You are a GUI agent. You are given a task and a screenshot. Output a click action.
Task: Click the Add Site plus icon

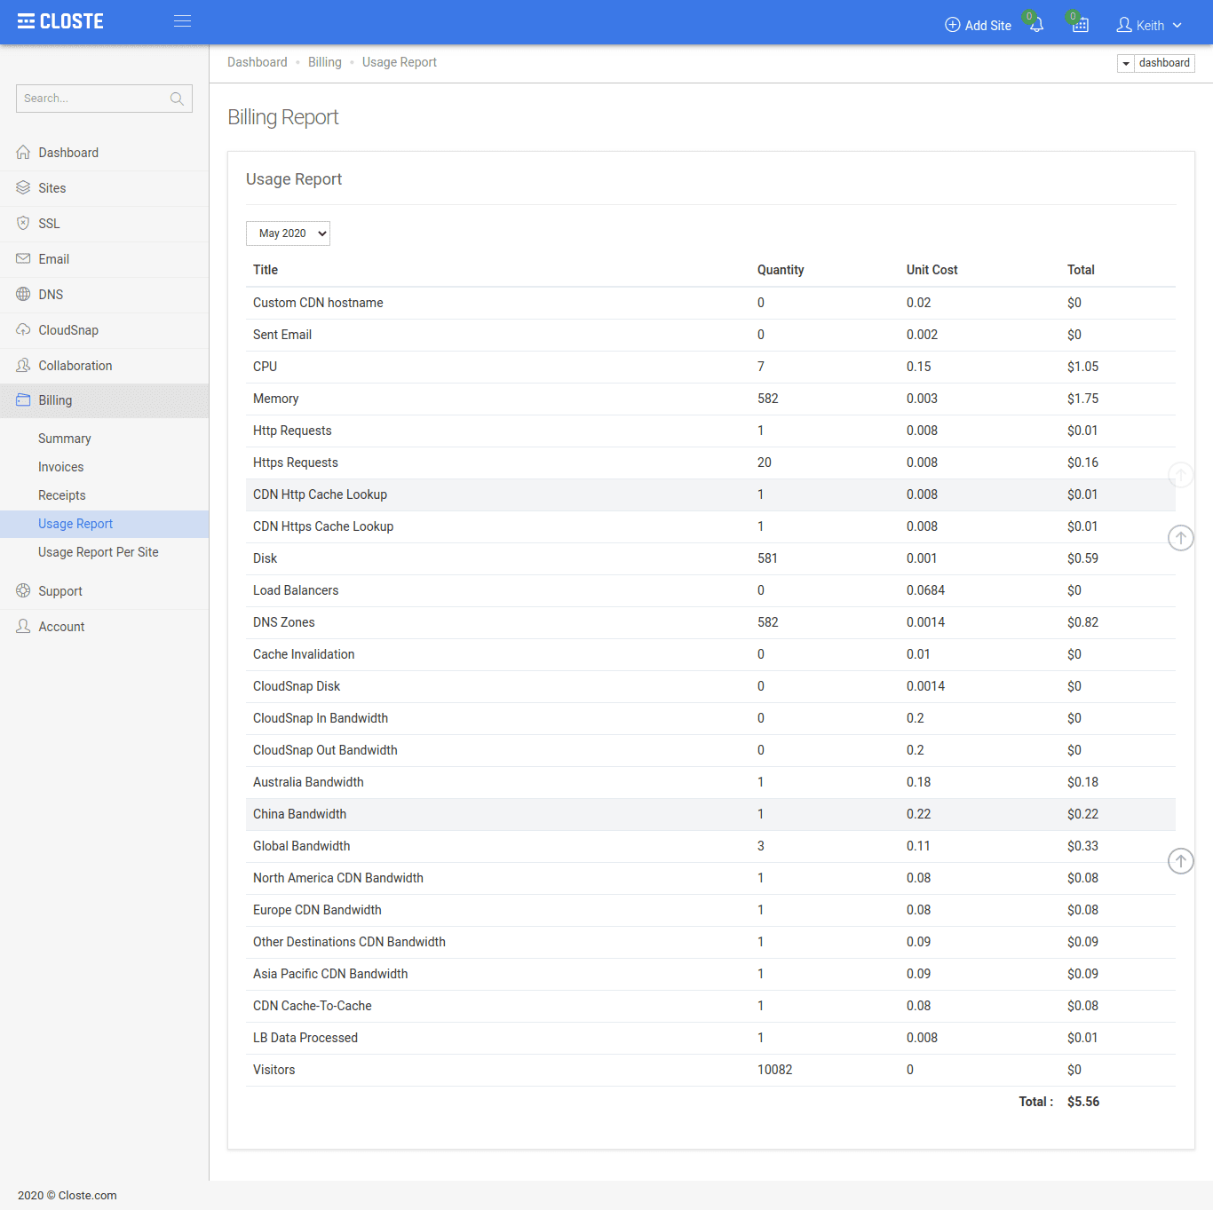tap(952, 25)
